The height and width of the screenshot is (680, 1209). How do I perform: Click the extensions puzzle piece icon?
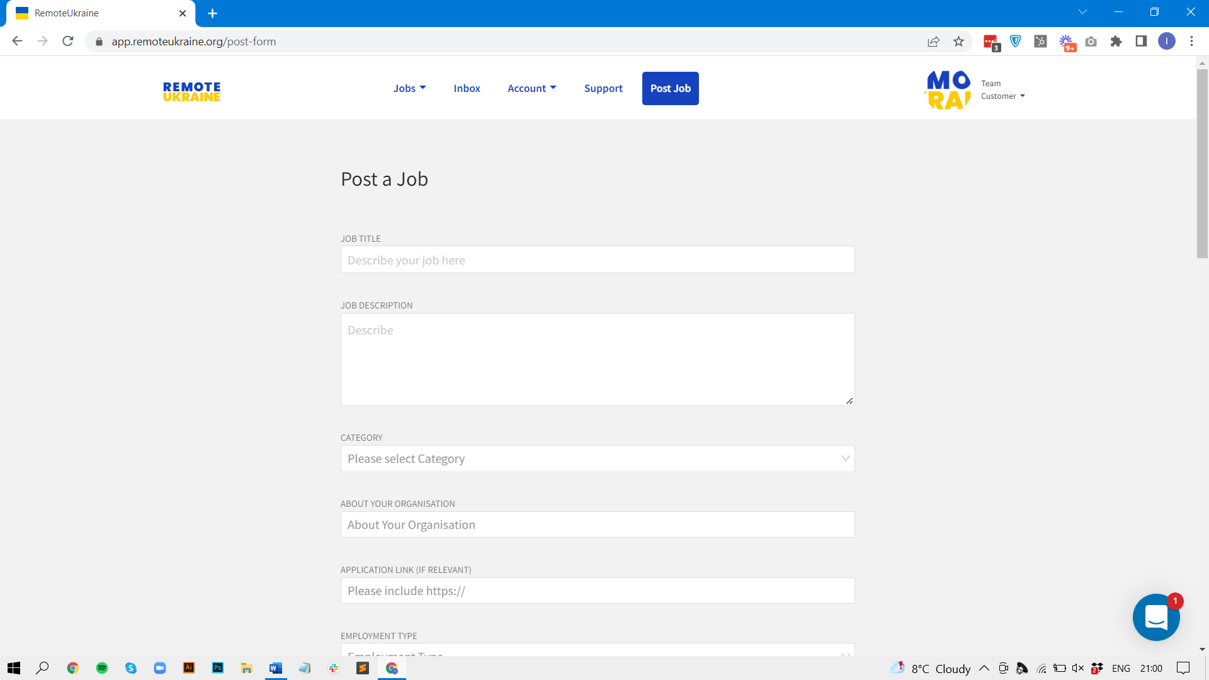tap(1116, 42)
